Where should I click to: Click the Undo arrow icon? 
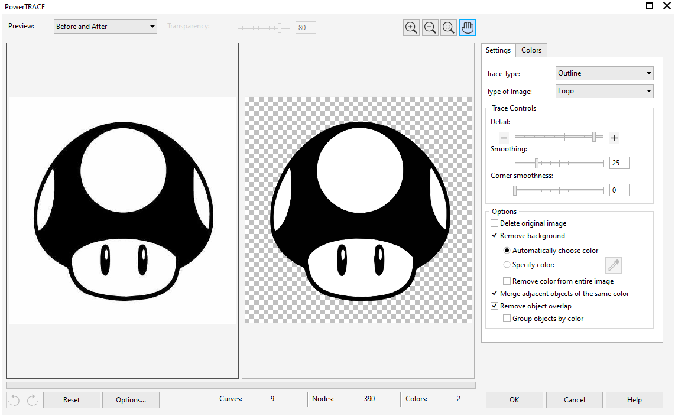coord(14,400)
